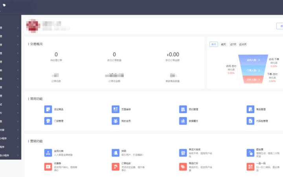Open the 添加商品 add-product icon

pos(48,109)
